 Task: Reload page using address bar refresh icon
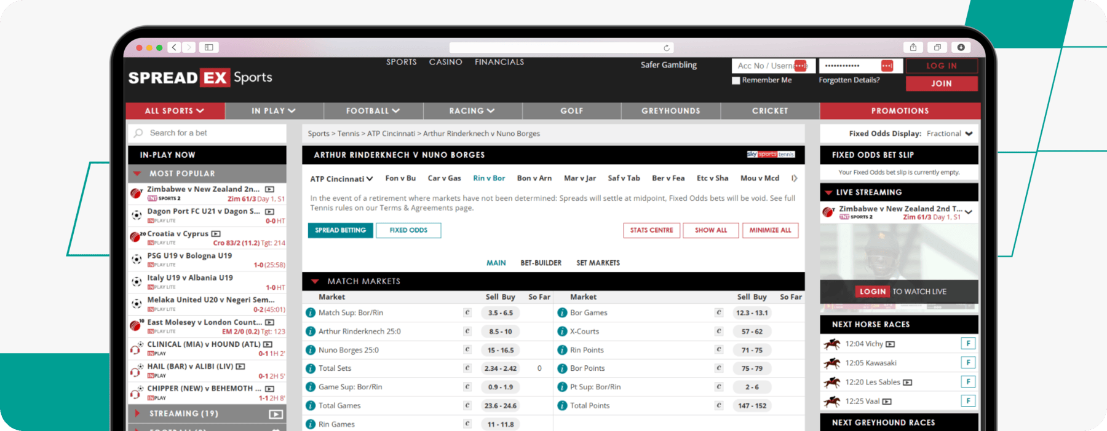pyautogui.click(x=666, y=48)
